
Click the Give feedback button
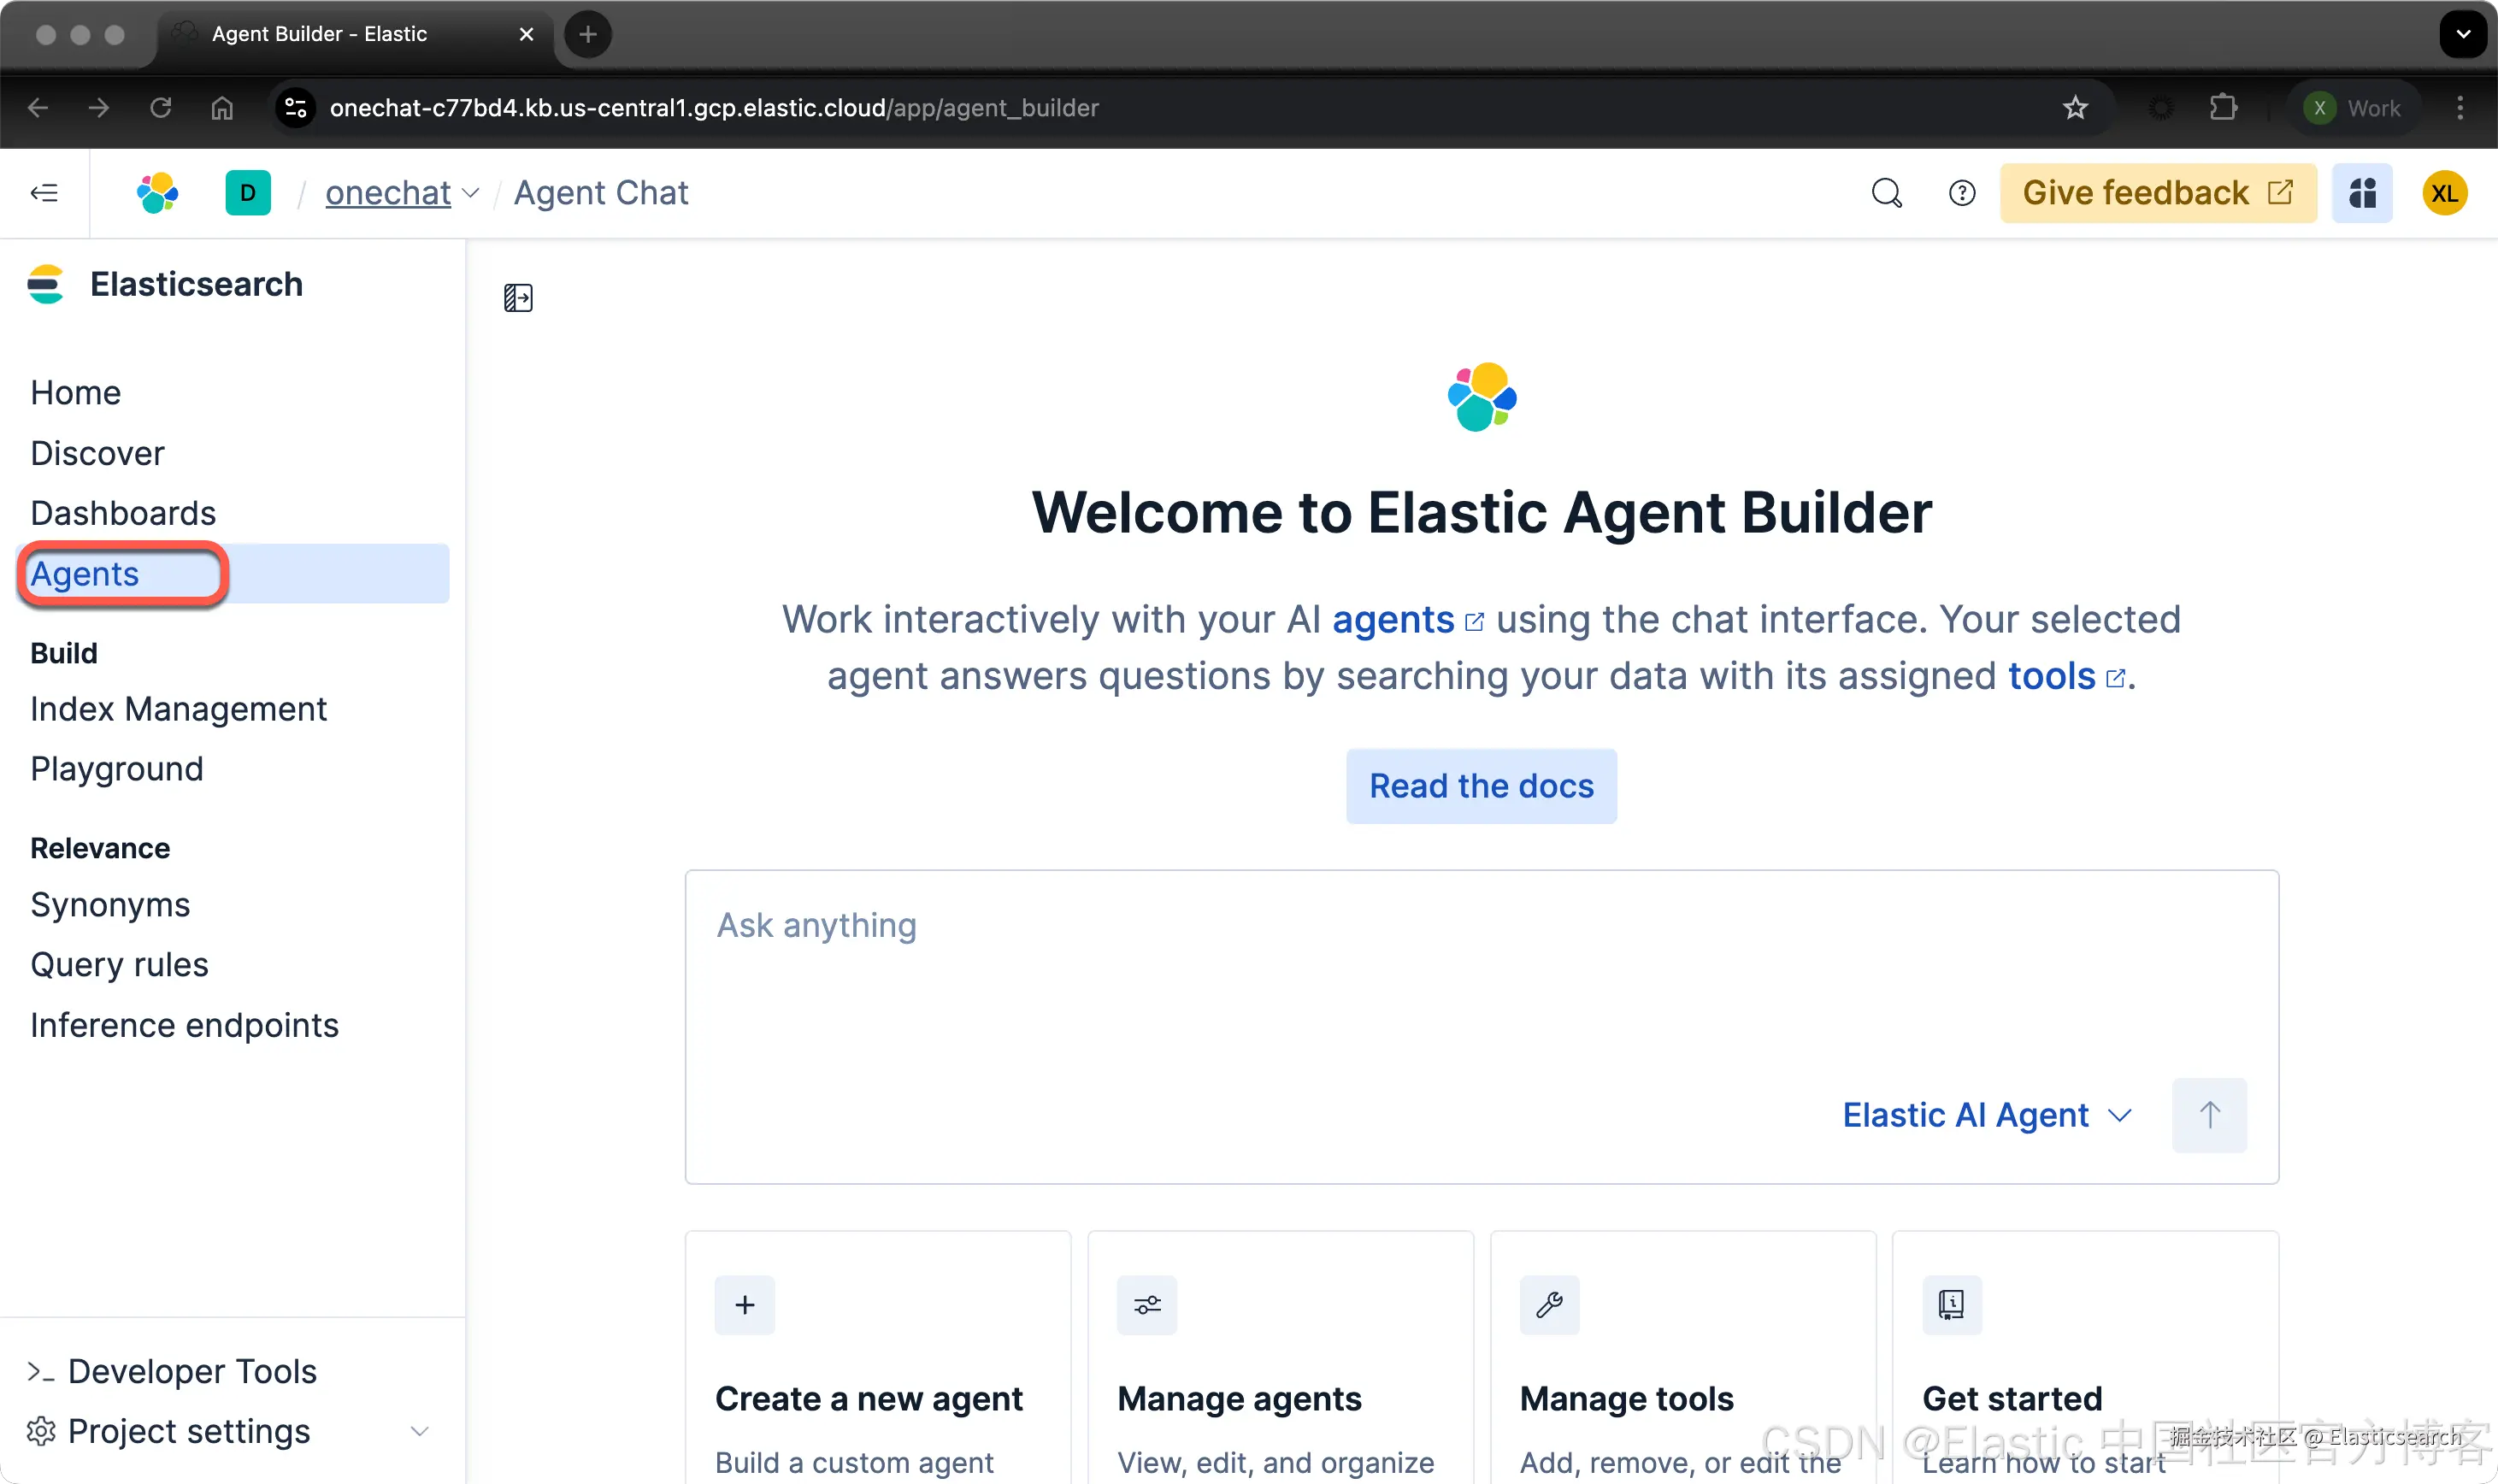2158,193
